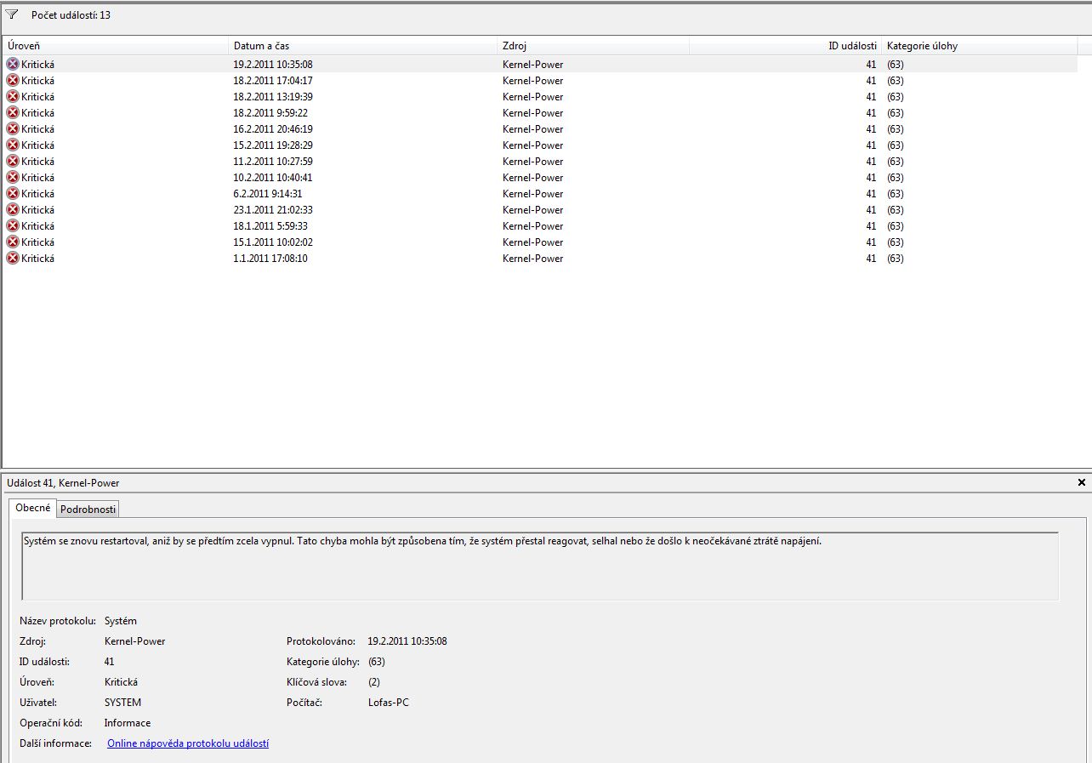Click critical error icon for 6.2.2011 9:14:31
Image resolution: width=1092 pixels, height=763 pixels.
(x=13, y=193)
